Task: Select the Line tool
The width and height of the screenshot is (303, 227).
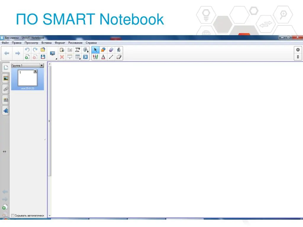Action: 111,57
